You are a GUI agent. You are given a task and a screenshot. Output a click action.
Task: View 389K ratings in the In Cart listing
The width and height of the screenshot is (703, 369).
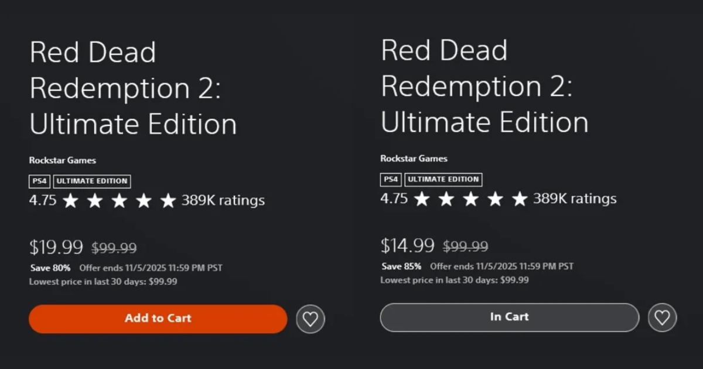574,199
